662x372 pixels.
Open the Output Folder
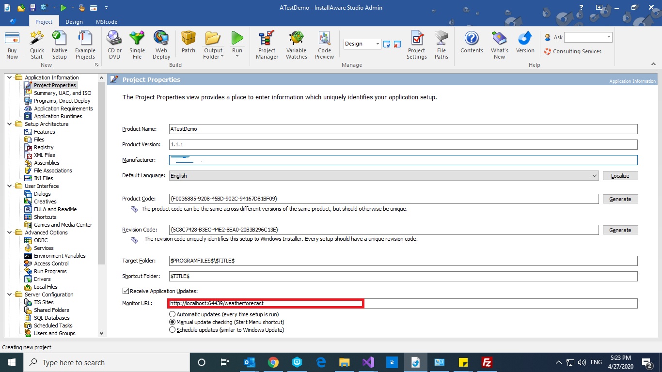(x=213, y=45)
